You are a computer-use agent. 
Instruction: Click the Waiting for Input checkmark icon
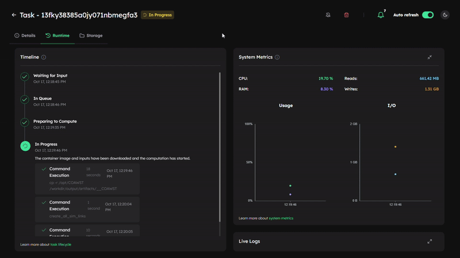pos(25,76)
